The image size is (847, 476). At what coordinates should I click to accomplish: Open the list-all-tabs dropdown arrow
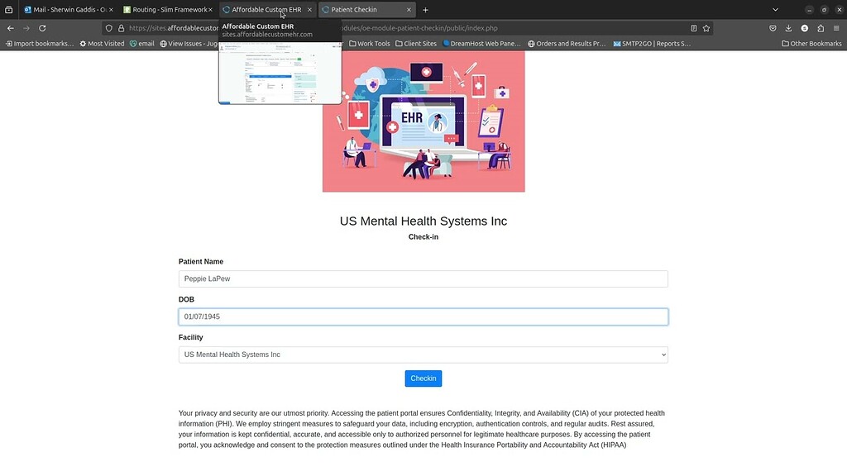tap(775, 9)
